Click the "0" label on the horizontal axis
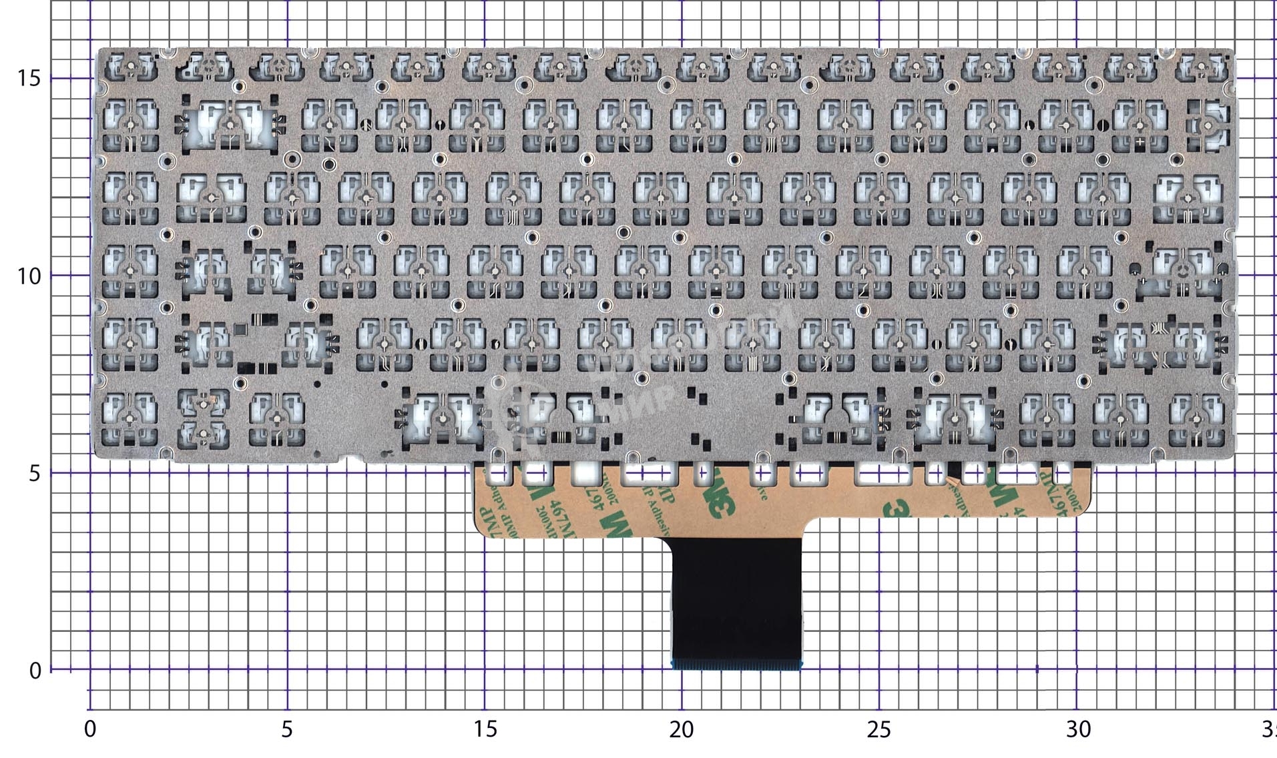 click(90, 729)
